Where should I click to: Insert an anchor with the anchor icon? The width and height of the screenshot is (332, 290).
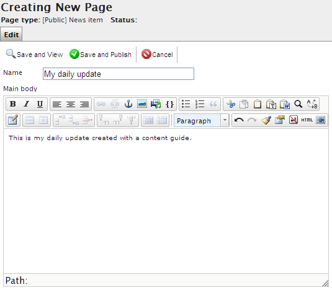click(x=128, y=104)
